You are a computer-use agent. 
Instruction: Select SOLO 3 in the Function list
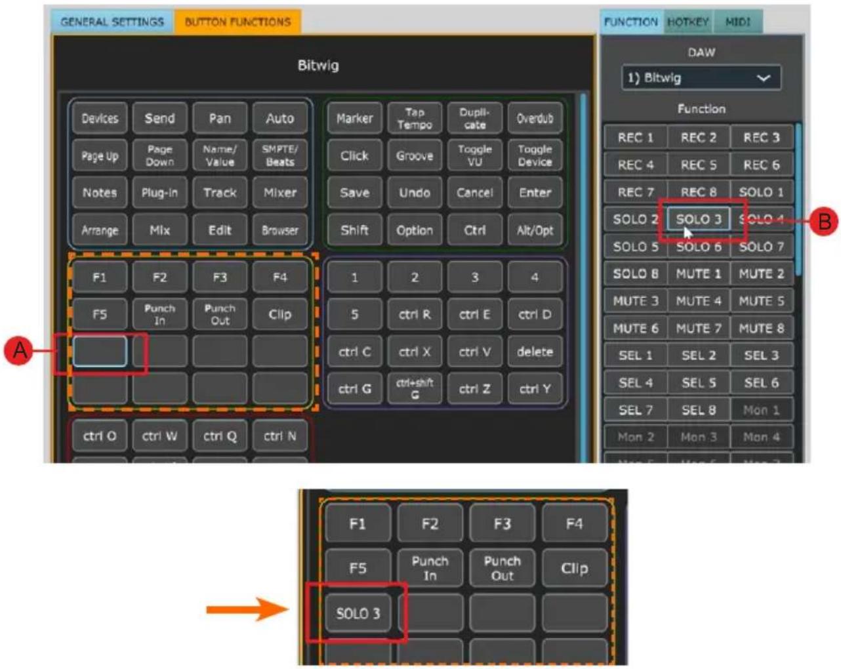pyautogui.click(x=699, y=219)
